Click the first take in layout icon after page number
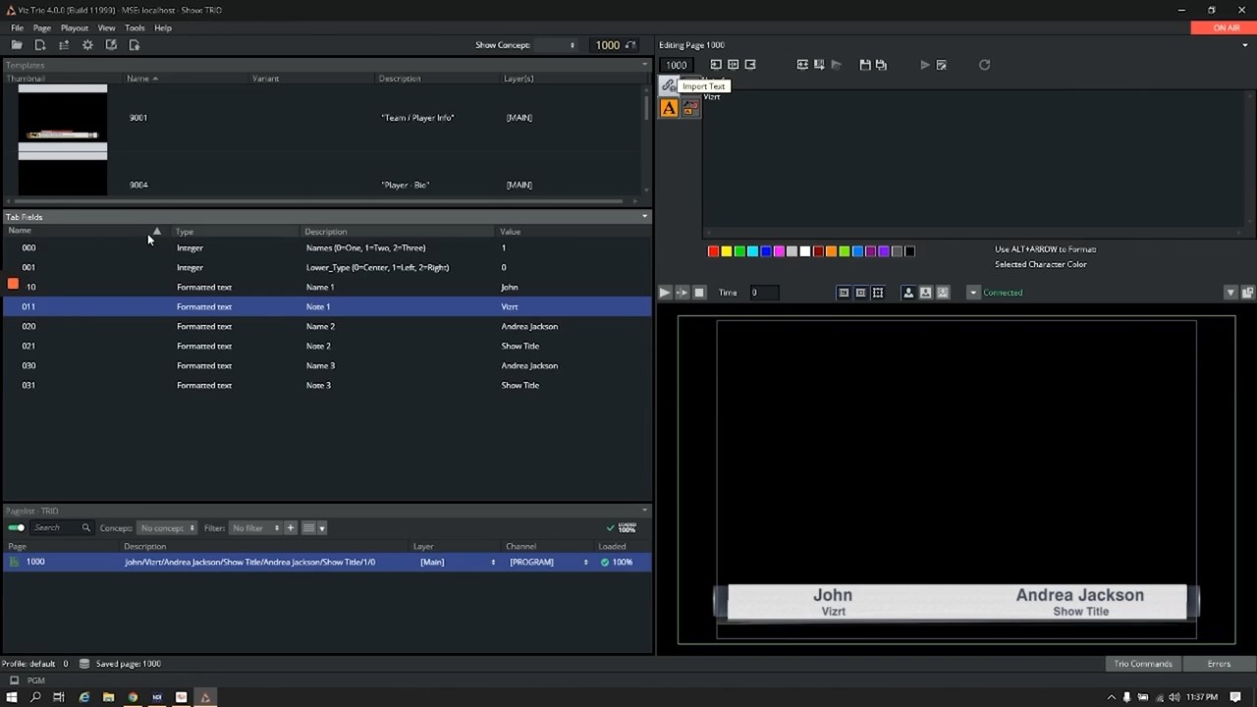 tap(716, 65)
